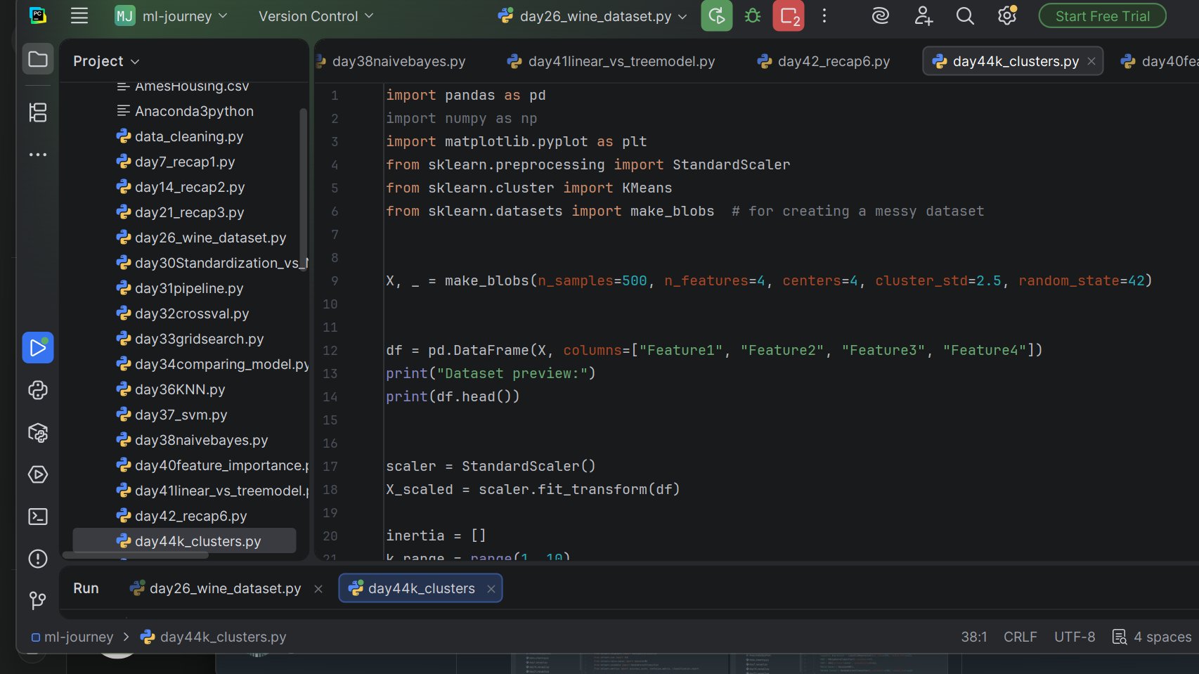Click the Debug bug icon

pos(753,16)
